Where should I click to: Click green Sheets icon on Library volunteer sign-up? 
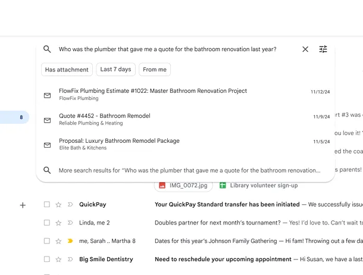click(223, 186)
